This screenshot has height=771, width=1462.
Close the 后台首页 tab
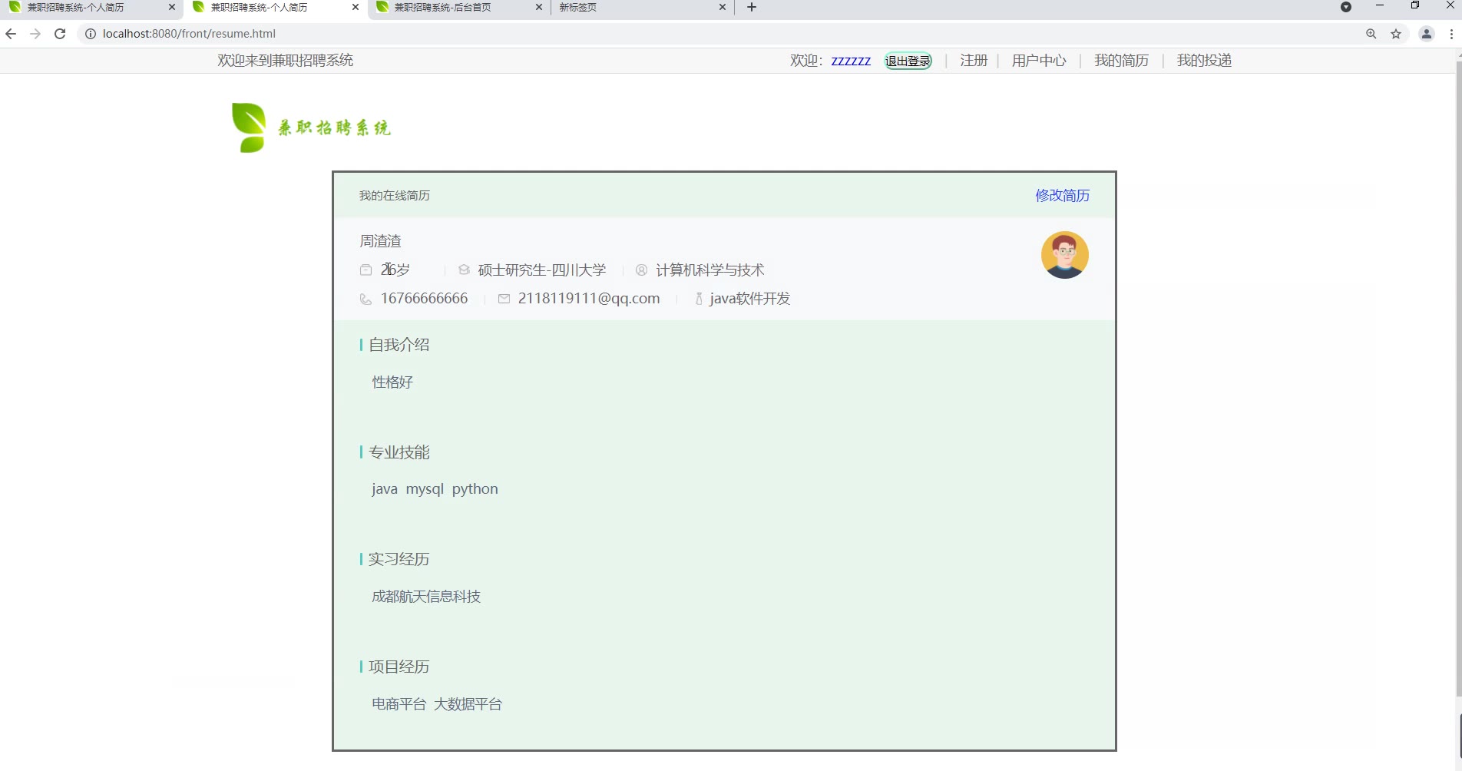(538, 8)
